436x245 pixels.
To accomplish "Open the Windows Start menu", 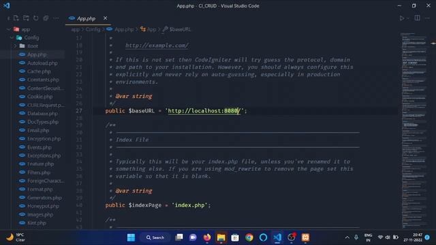I will point(131,238).
